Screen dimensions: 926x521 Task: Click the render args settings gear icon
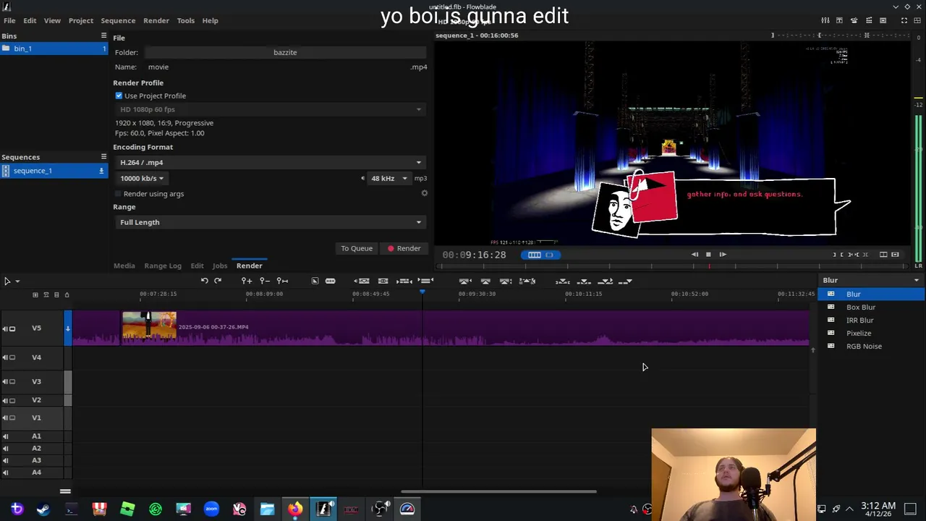pyautogui.click(x=425, y=193)
